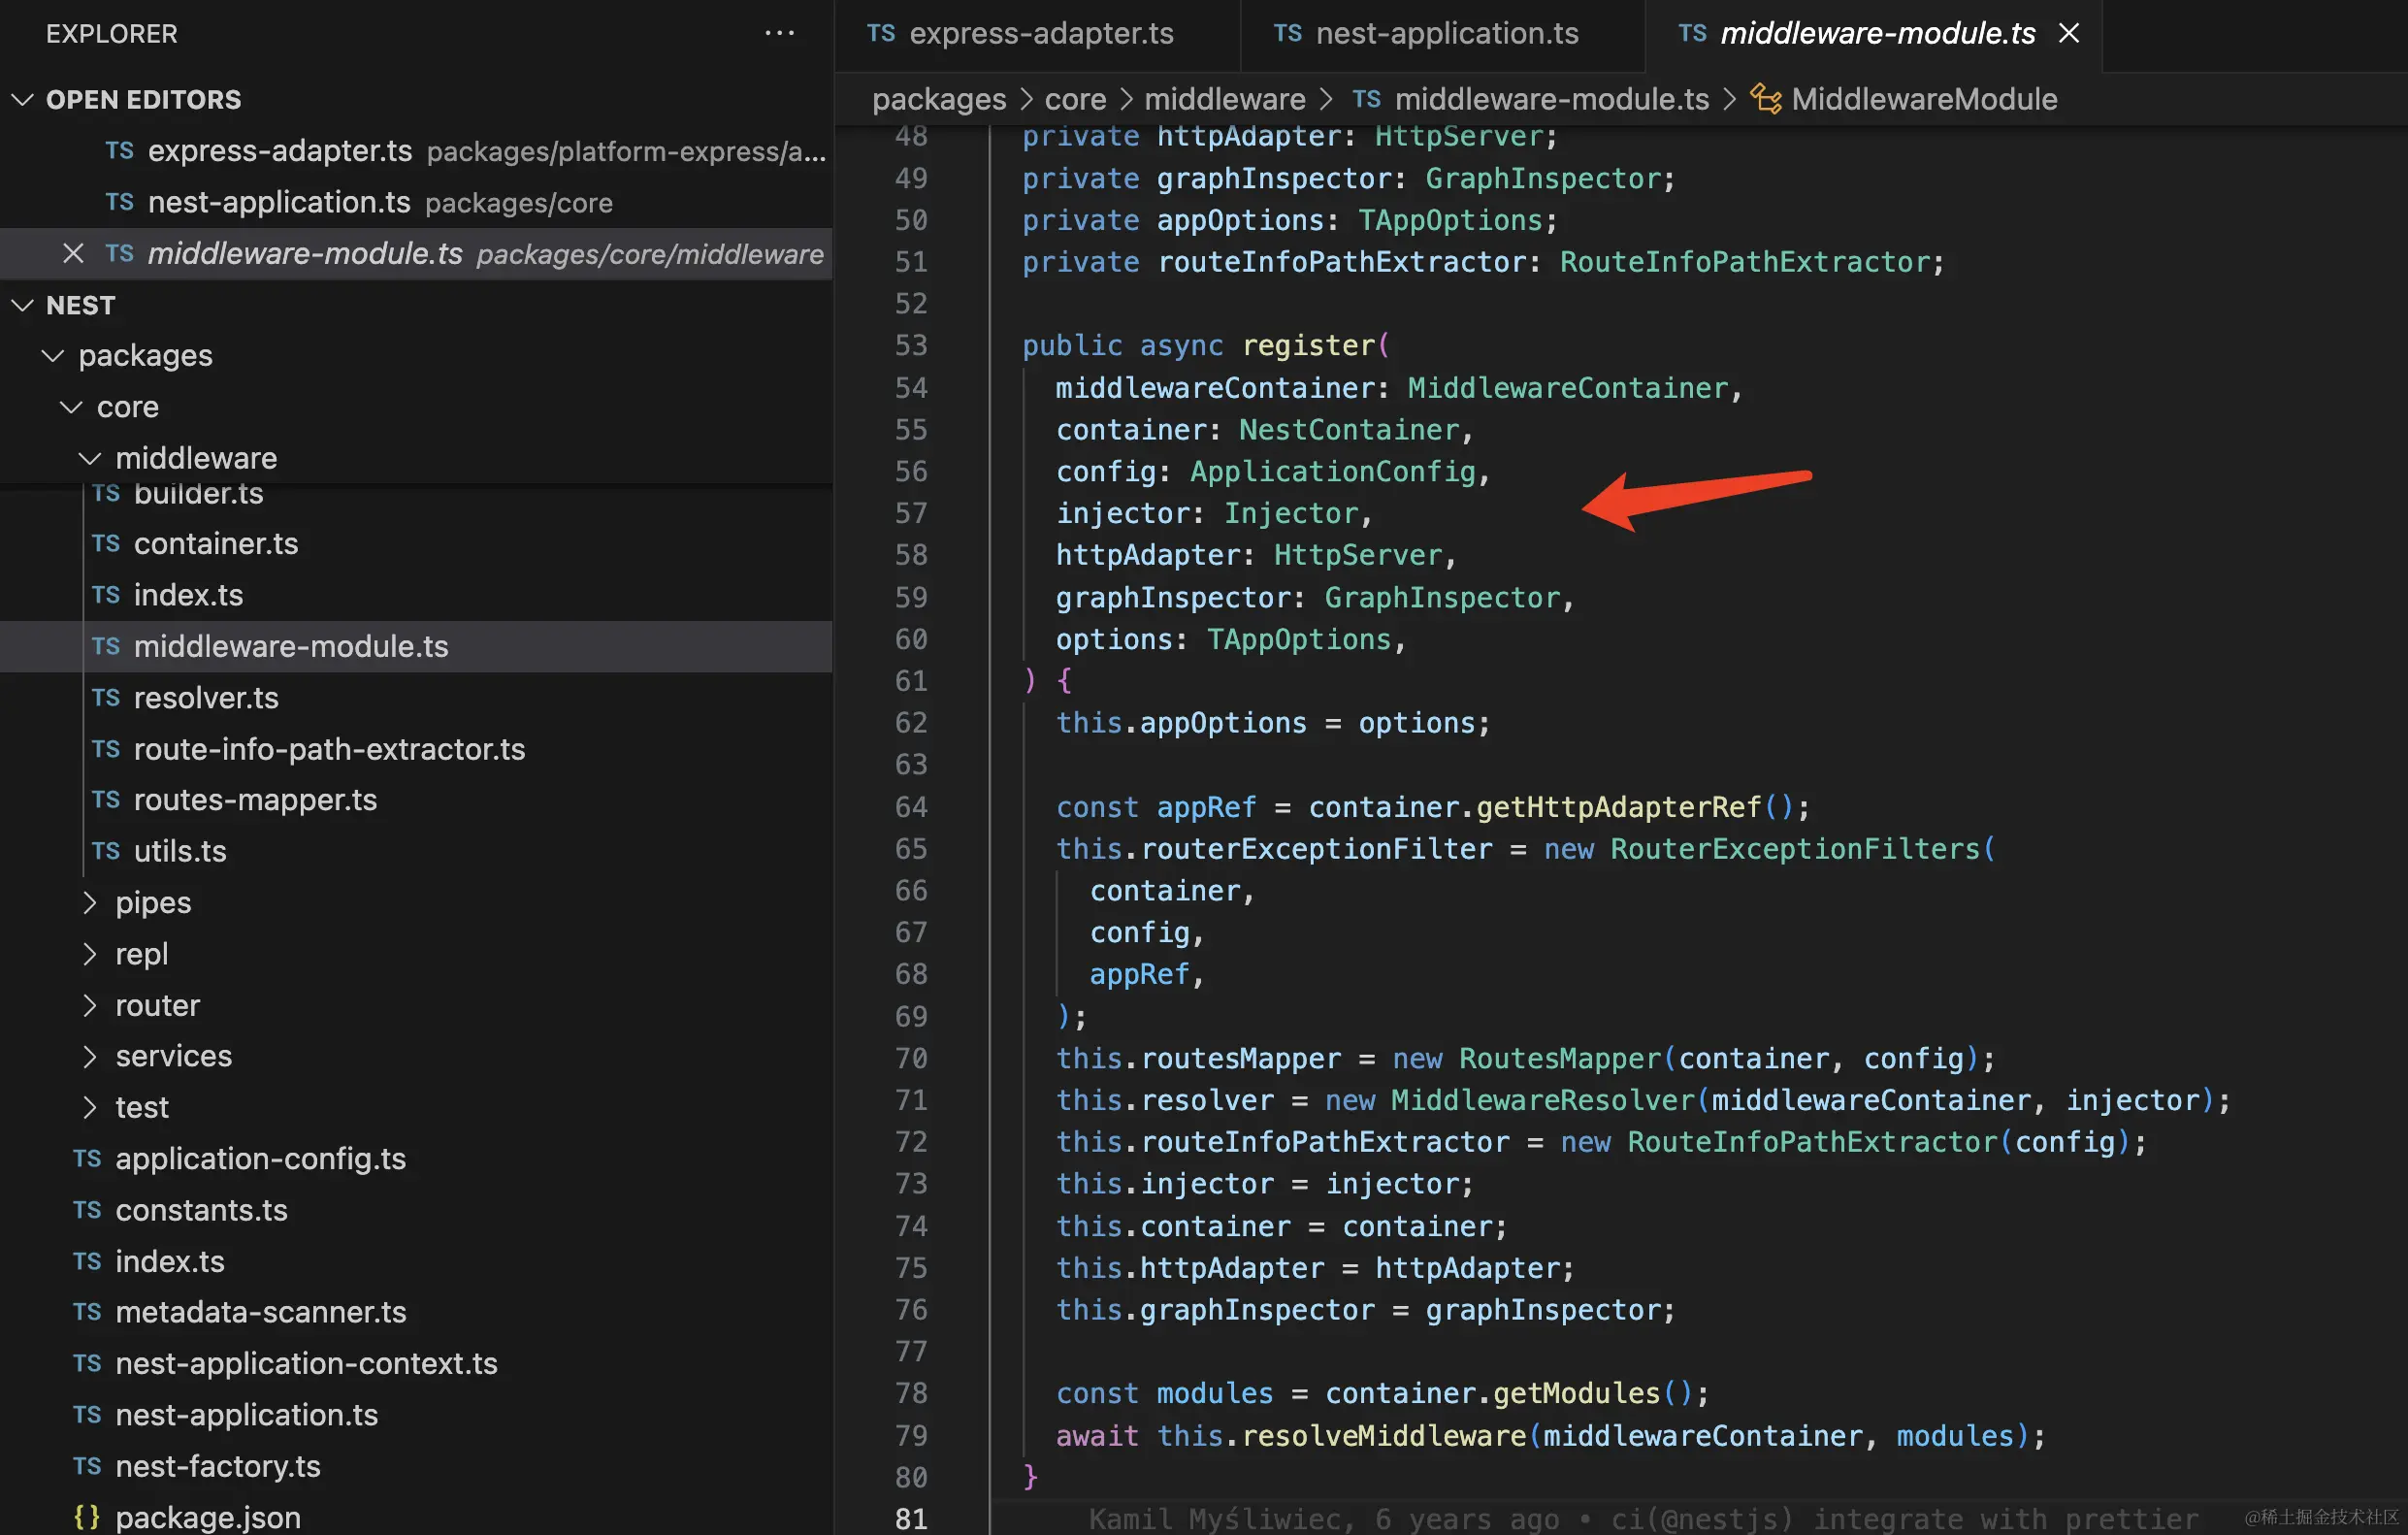Click the MiddlewareResolver constructor reference
This screenshot has height=1535, width=2408.
pyautogui.click(x=1542, y=1100)
